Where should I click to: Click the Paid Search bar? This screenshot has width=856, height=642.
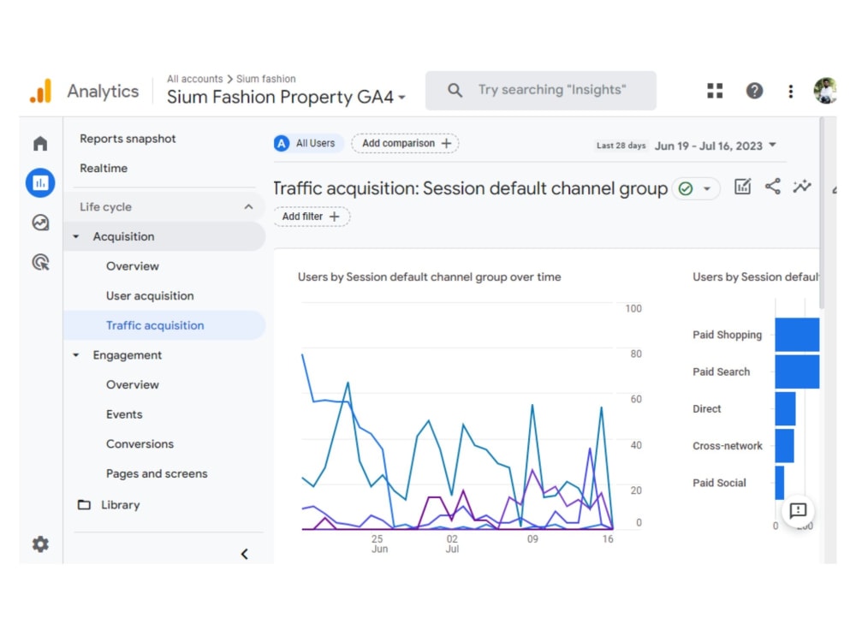(x=797, y=372)
